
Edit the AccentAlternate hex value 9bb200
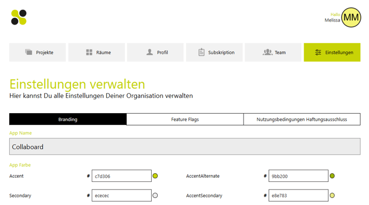click(298, 176)
